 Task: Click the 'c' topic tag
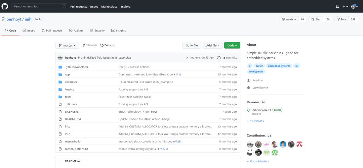(x=249, y=66)
